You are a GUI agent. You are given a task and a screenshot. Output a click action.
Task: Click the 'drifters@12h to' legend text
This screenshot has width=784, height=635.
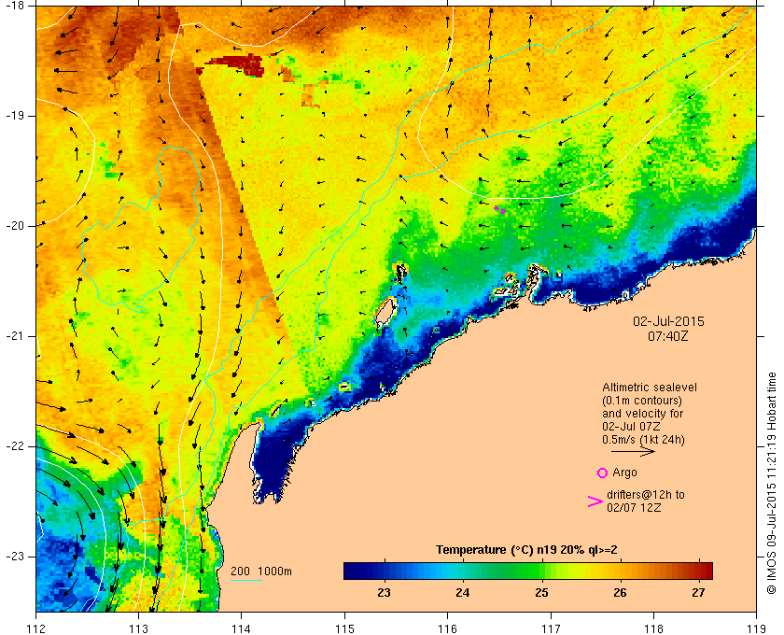point(646,495)
